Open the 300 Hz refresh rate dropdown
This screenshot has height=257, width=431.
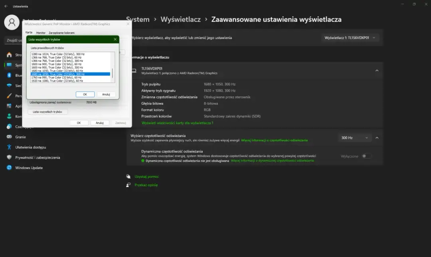354,137
